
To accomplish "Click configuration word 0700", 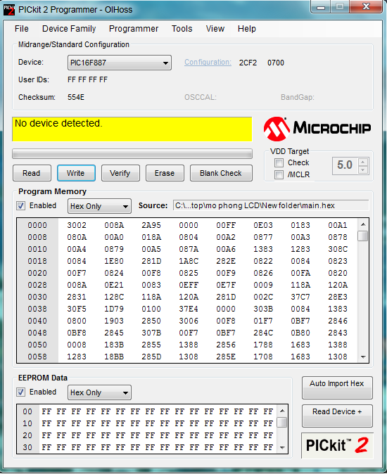I will 276,63.
